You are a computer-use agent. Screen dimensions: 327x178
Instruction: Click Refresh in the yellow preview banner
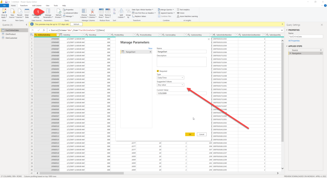click(76, 24)
